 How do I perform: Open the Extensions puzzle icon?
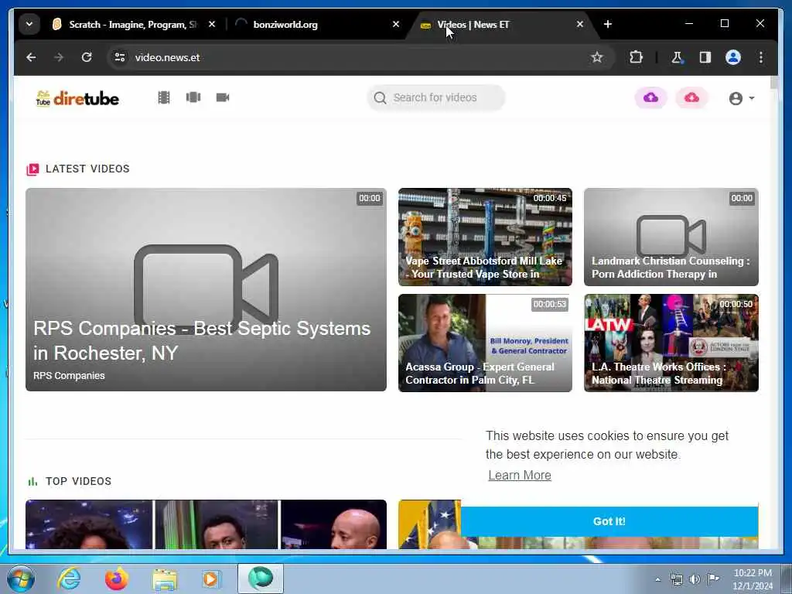point(636,57)
